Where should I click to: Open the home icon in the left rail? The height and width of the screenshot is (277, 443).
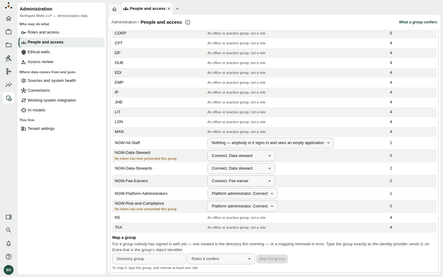9,18
